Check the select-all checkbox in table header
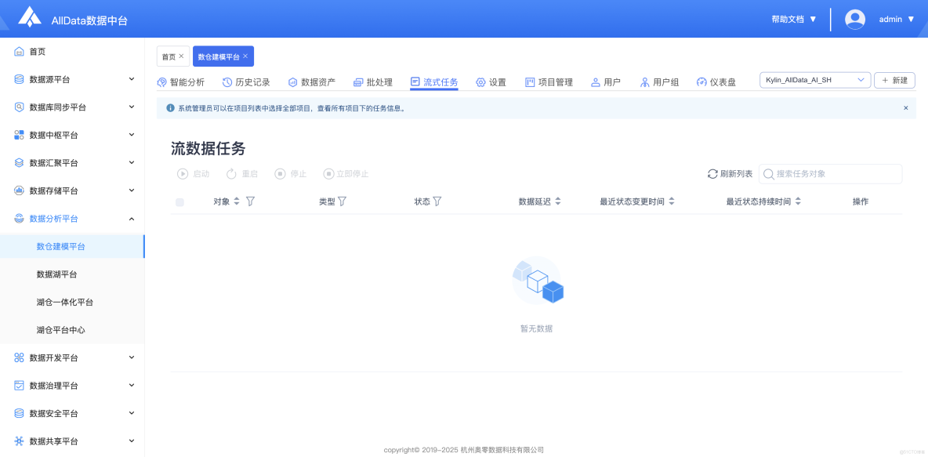The height and width of the screenshot is (457, 928). [179, 201]
